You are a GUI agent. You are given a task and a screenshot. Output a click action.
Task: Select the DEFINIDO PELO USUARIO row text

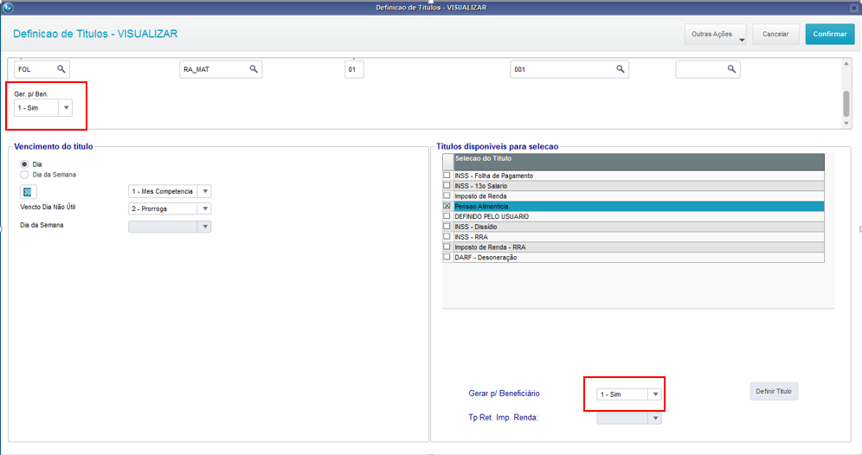pyautogui.click(x=492, y=216)
